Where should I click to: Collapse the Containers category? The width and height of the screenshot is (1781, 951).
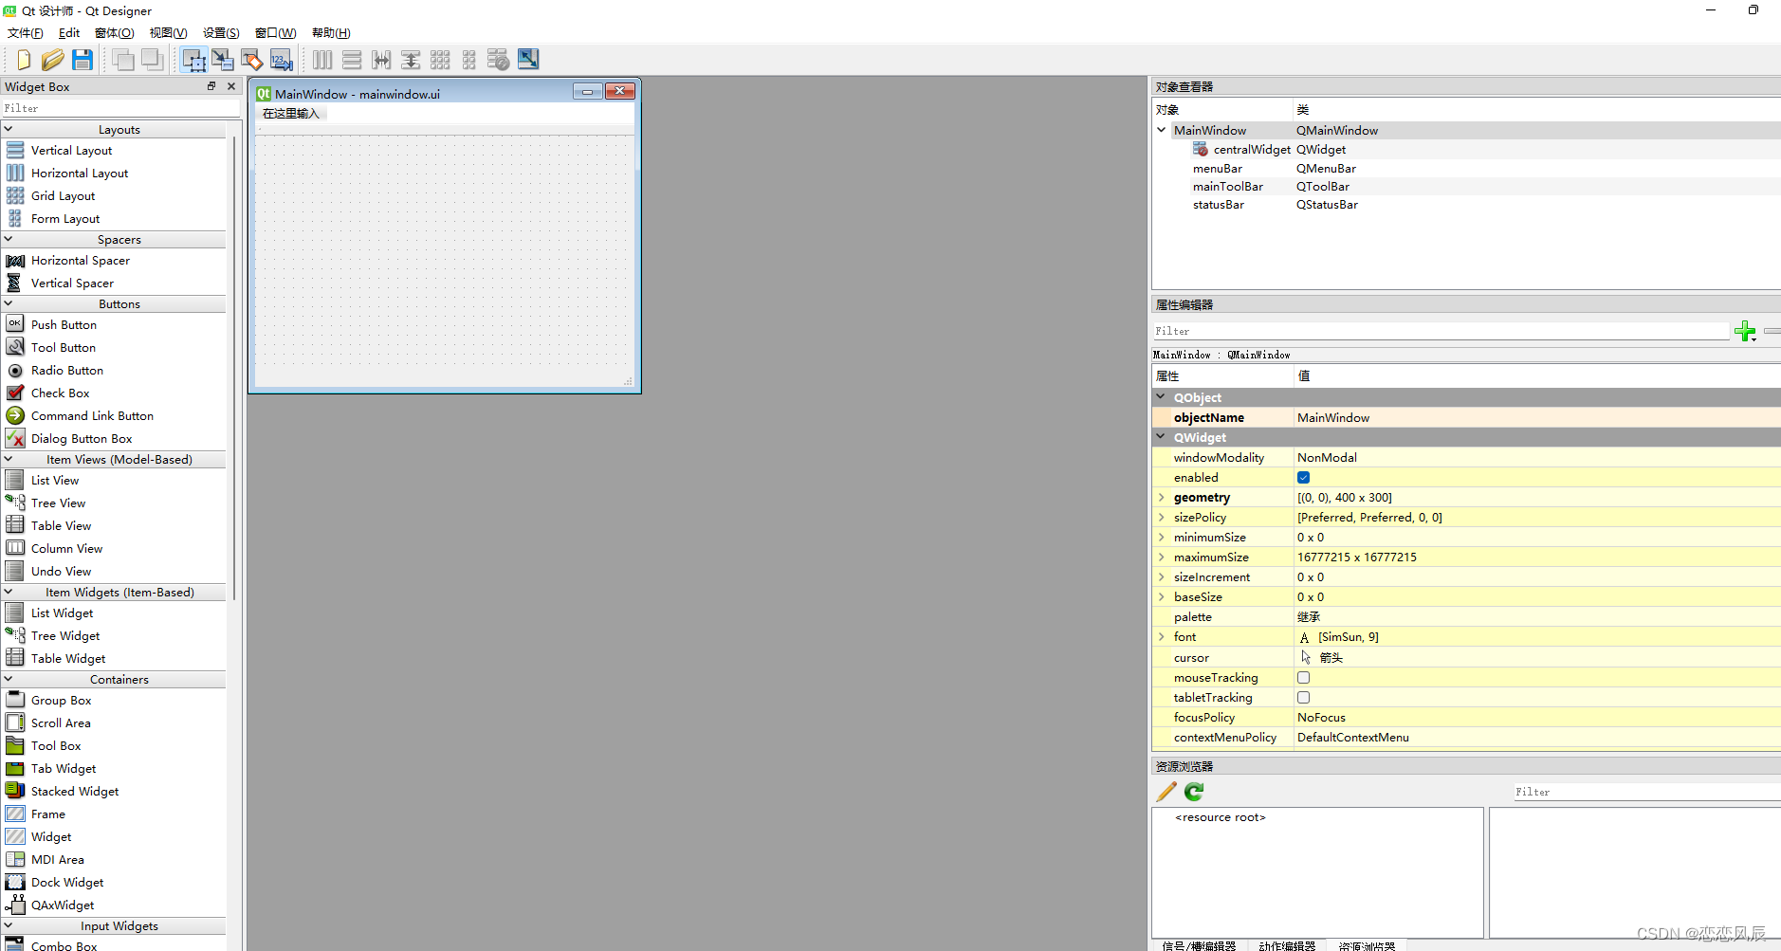[9, 679]
